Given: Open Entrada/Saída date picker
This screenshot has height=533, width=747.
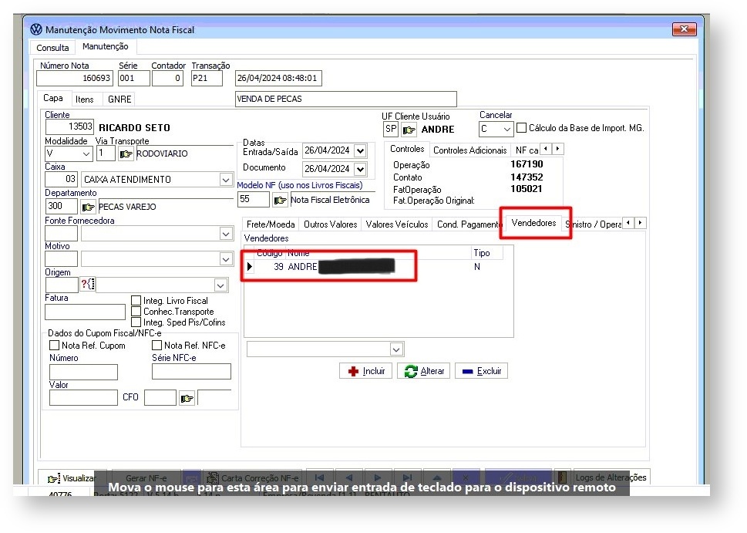Looking at the screenshot, I should coord(361,151).
